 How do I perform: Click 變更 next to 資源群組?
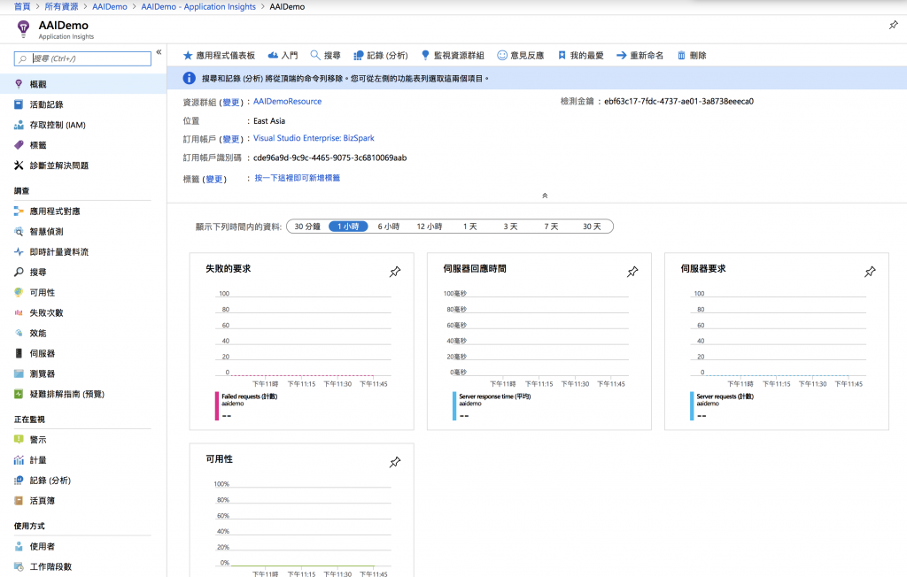pyautogui.click(x=231, y=103)
